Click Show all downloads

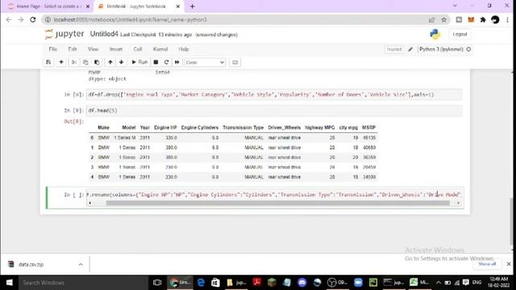[487, 264]
